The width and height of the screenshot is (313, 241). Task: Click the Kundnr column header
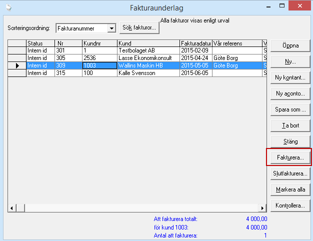point(100,43)
